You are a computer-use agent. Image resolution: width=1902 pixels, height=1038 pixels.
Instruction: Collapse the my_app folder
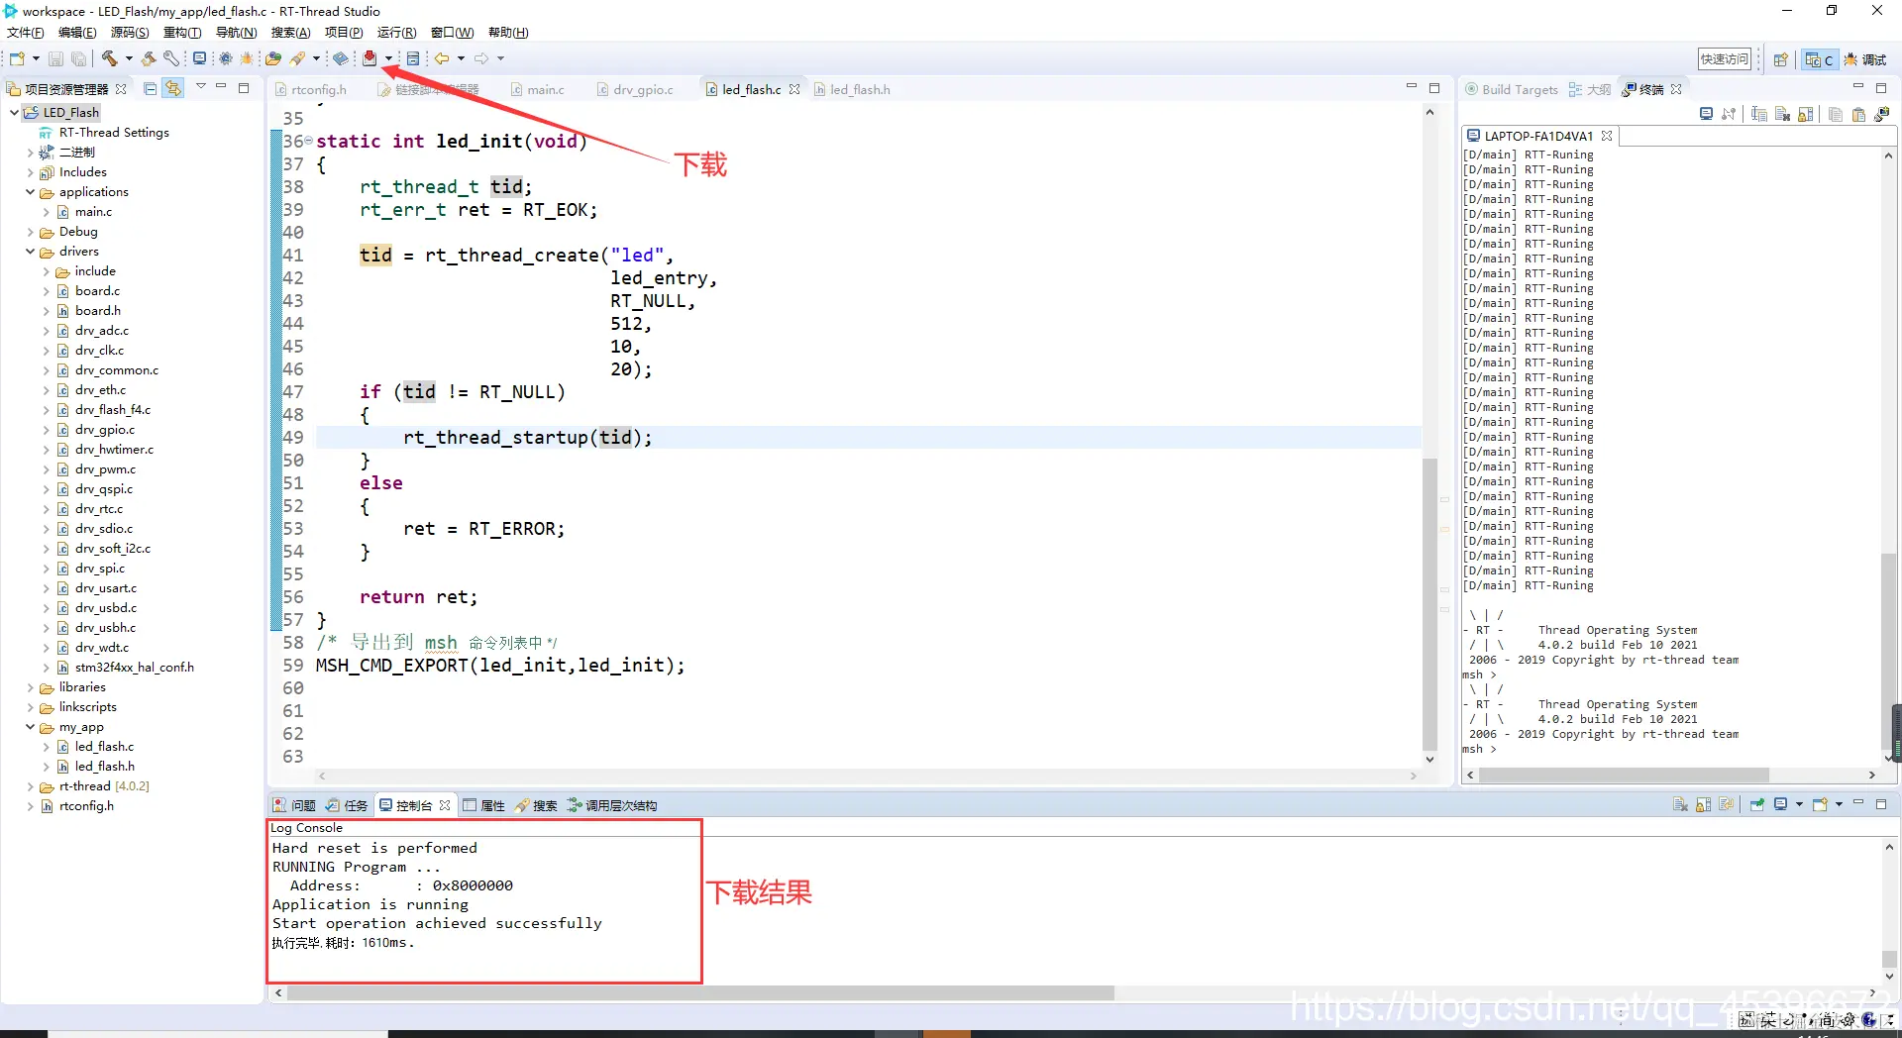point(30,726)
